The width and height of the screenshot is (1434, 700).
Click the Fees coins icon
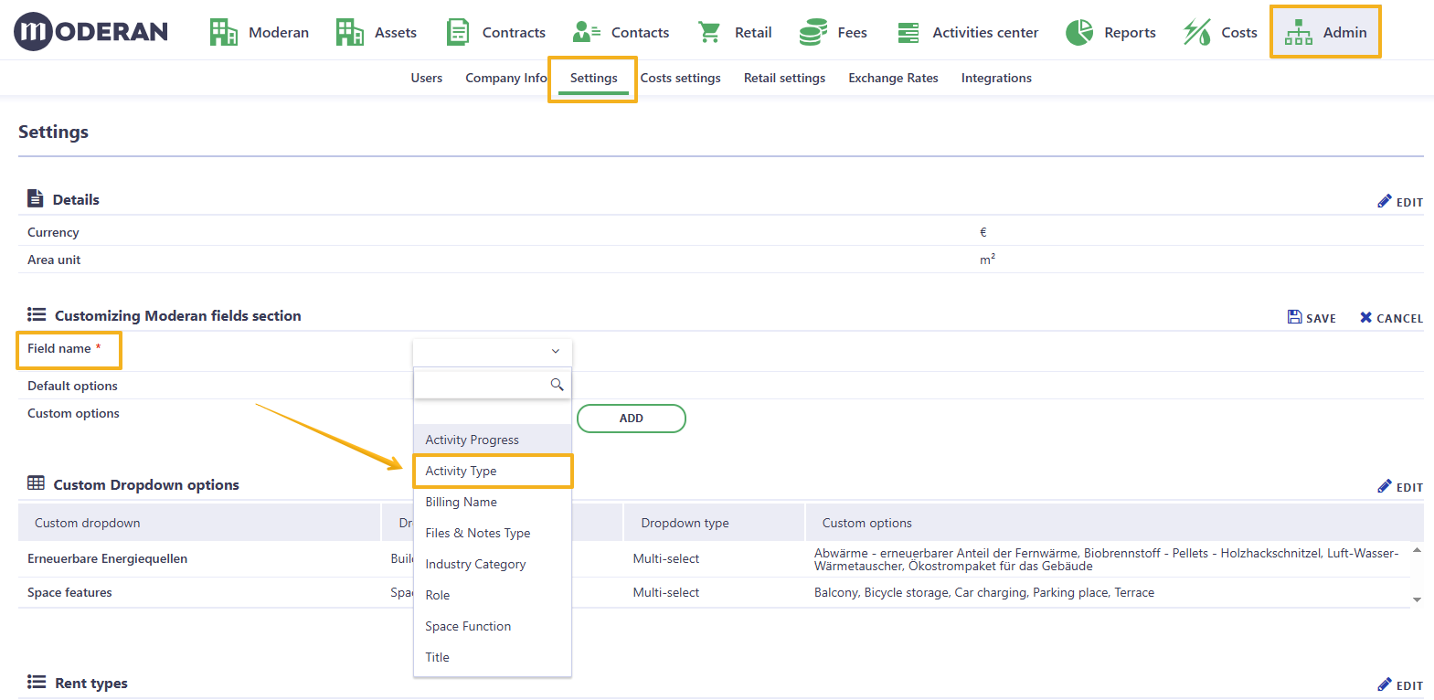click(x=813, y=32)
